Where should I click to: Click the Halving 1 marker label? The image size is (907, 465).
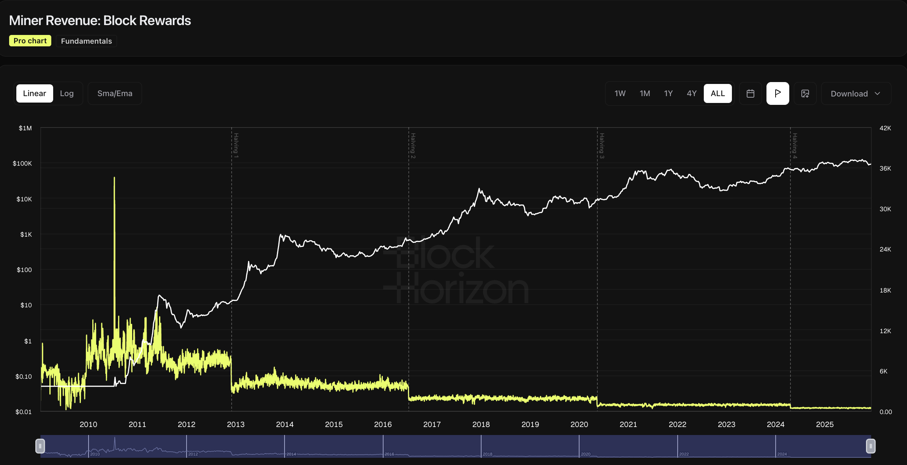tap(236, 146)
